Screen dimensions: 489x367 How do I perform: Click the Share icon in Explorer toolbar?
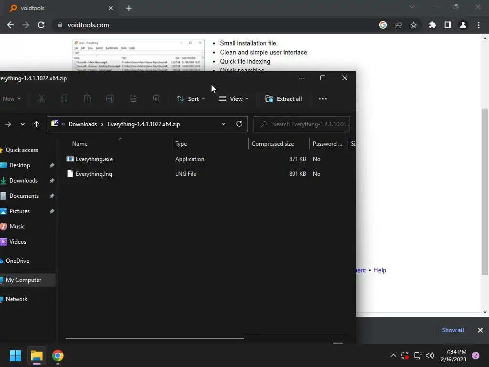133,99
